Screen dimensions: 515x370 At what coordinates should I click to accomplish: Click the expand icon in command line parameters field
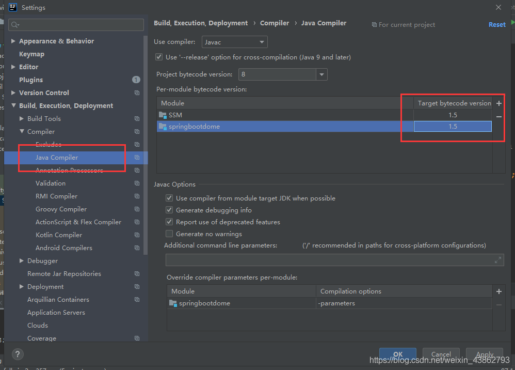tap(498, 260)
